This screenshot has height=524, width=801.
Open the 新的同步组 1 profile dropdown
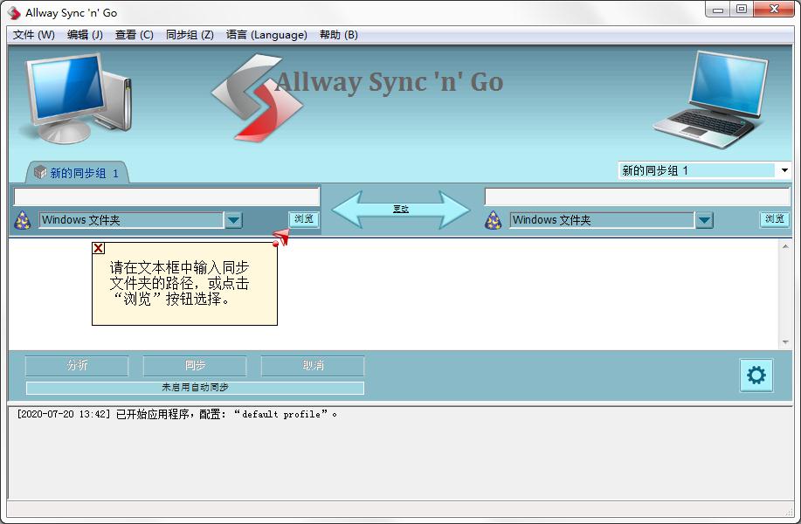(784, 171)
